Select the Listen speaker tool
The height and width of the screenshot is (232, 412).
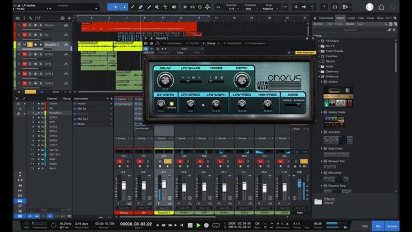point(174,7)
